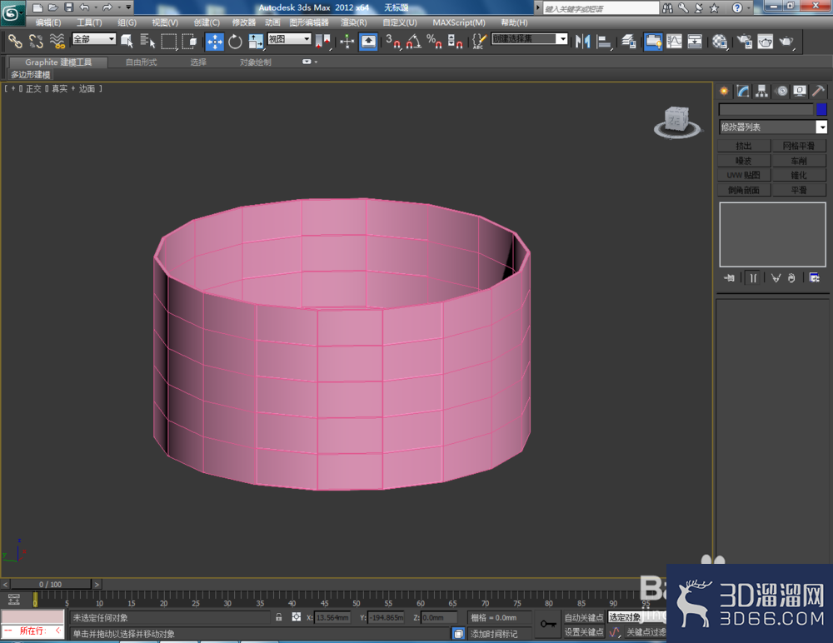
Task: Toggle the Spinner Snap button
Action: coord(455,42)
